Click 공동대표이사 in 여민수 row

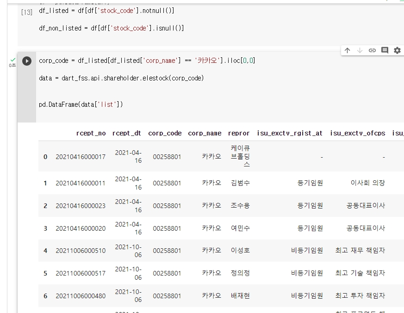[366, 228]
